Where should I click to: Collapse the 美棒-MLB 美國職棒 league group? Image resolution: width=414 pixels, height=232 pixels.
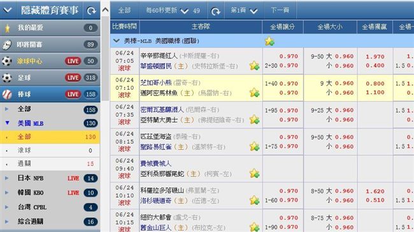tap(116, 41)
